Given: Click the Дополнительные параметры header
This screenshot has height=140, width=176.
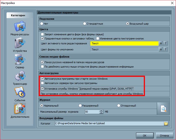Looking at the screenshot, I should [x=104, y=13].
